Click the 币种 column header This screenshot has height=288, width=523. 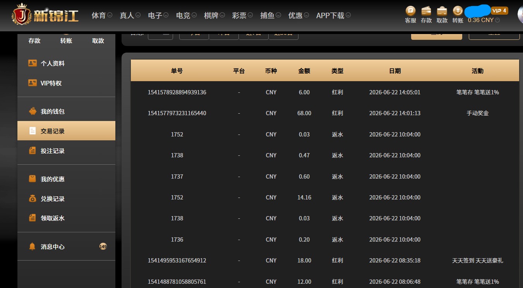(271, 71)
